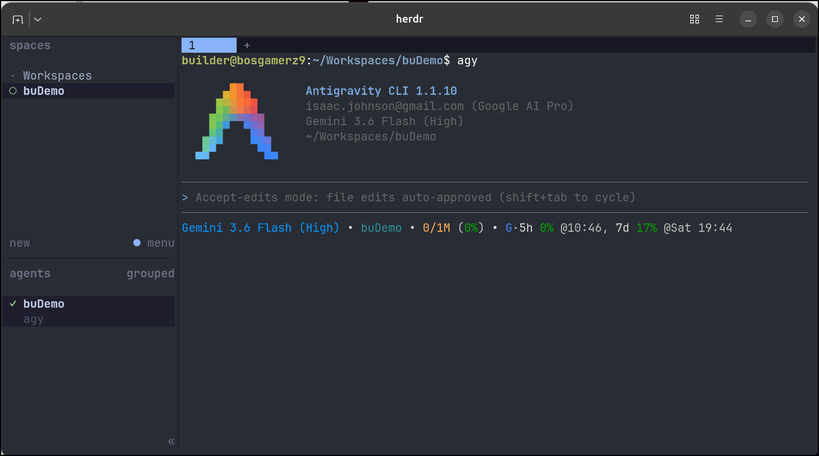Screen dimensions: 819x456
Task: Click the builder@bosgamerz9 shell prompt text
Action: (244, 60)
